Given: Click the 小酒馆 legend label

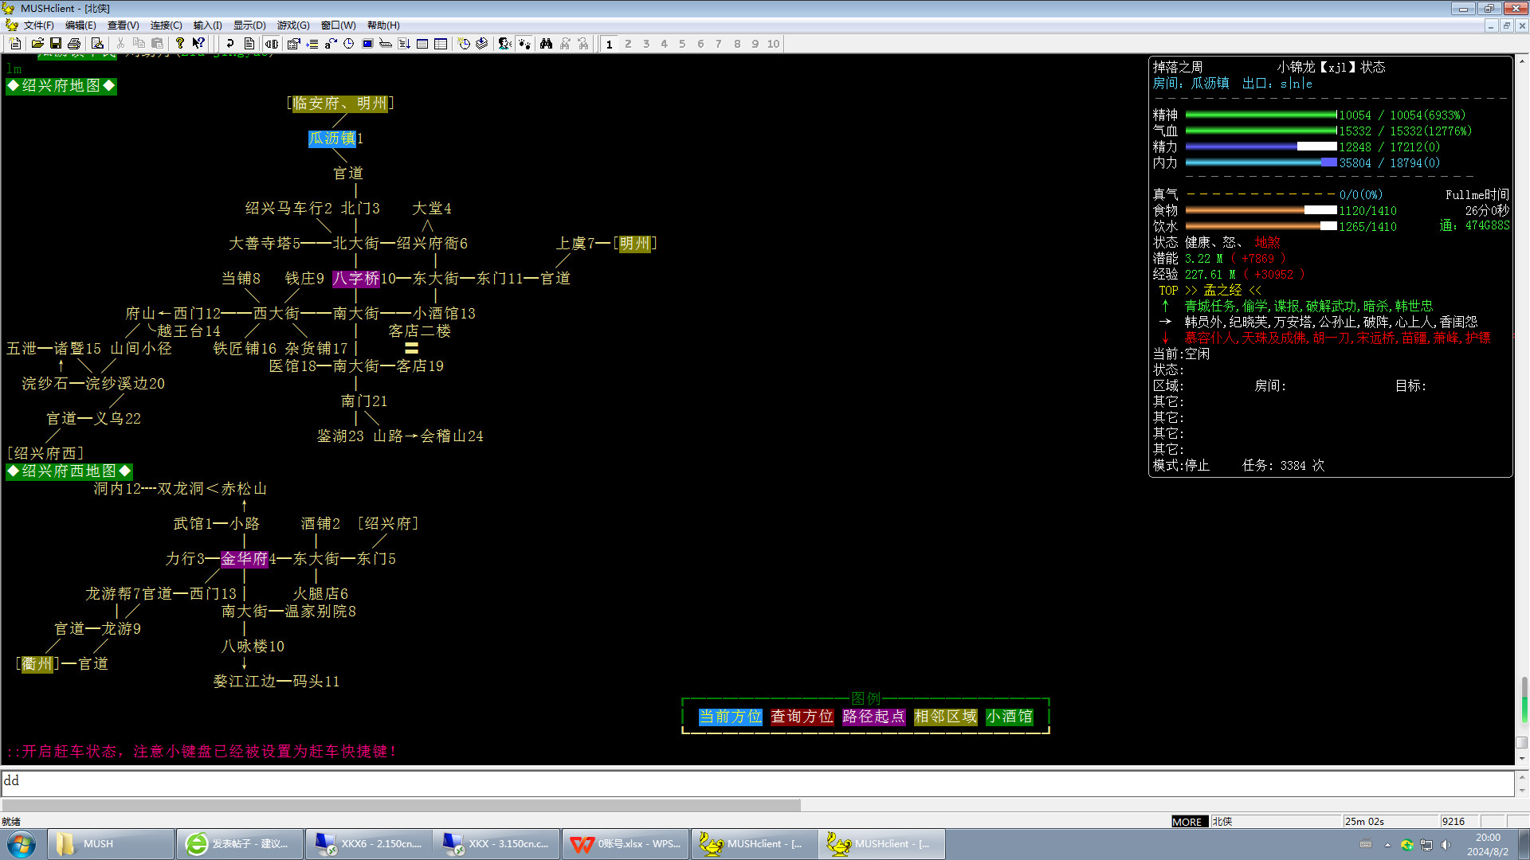Looking at the screenshot, I should [x=1010, y=717].
